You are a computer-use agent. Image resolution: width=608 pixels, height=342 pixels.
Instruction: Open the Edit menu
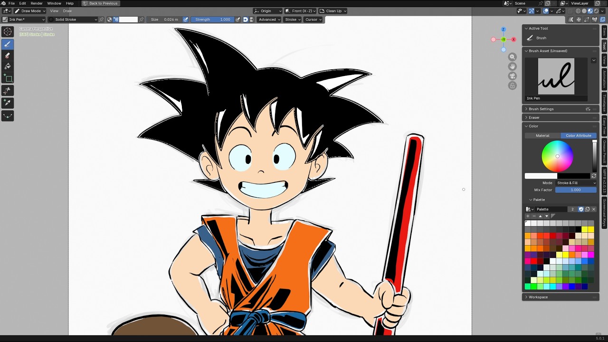22,3
